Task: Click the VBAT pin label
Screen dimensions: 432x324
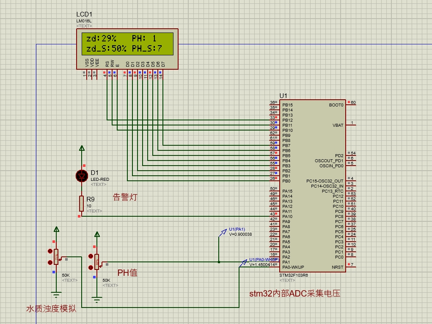Action: coord(338,125)
